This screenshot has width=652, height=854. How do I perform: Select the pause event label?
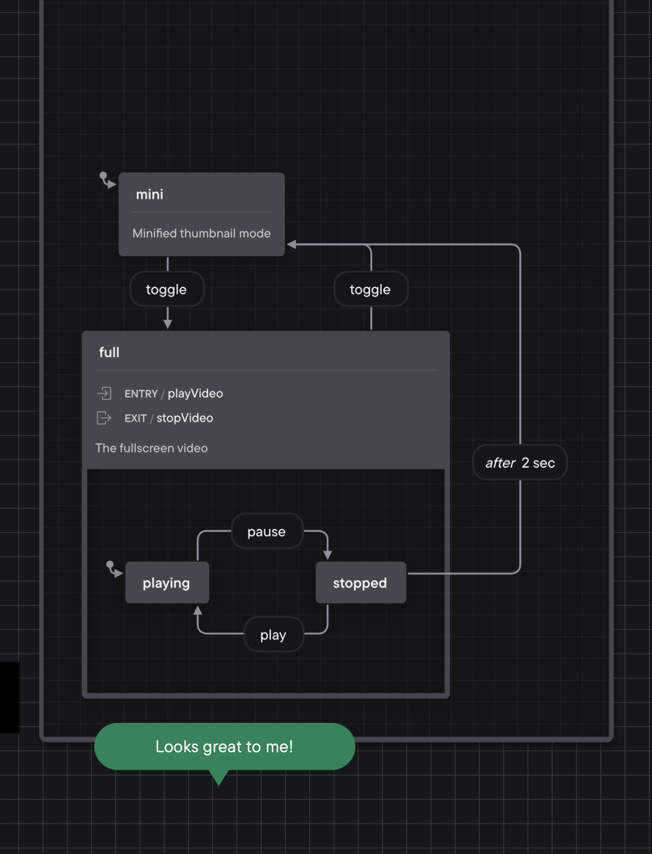(267, 532)
